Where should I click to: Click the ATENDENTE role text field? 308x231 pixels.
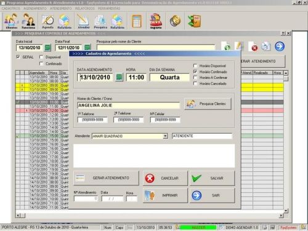tap(202, 136)
